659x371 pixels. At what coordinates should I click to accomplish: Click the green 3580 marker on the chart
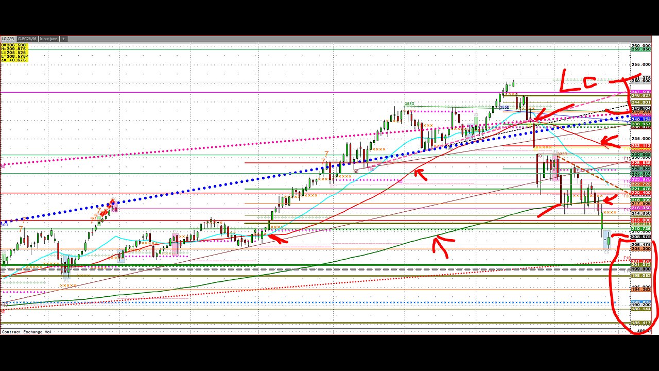(409, 104)
